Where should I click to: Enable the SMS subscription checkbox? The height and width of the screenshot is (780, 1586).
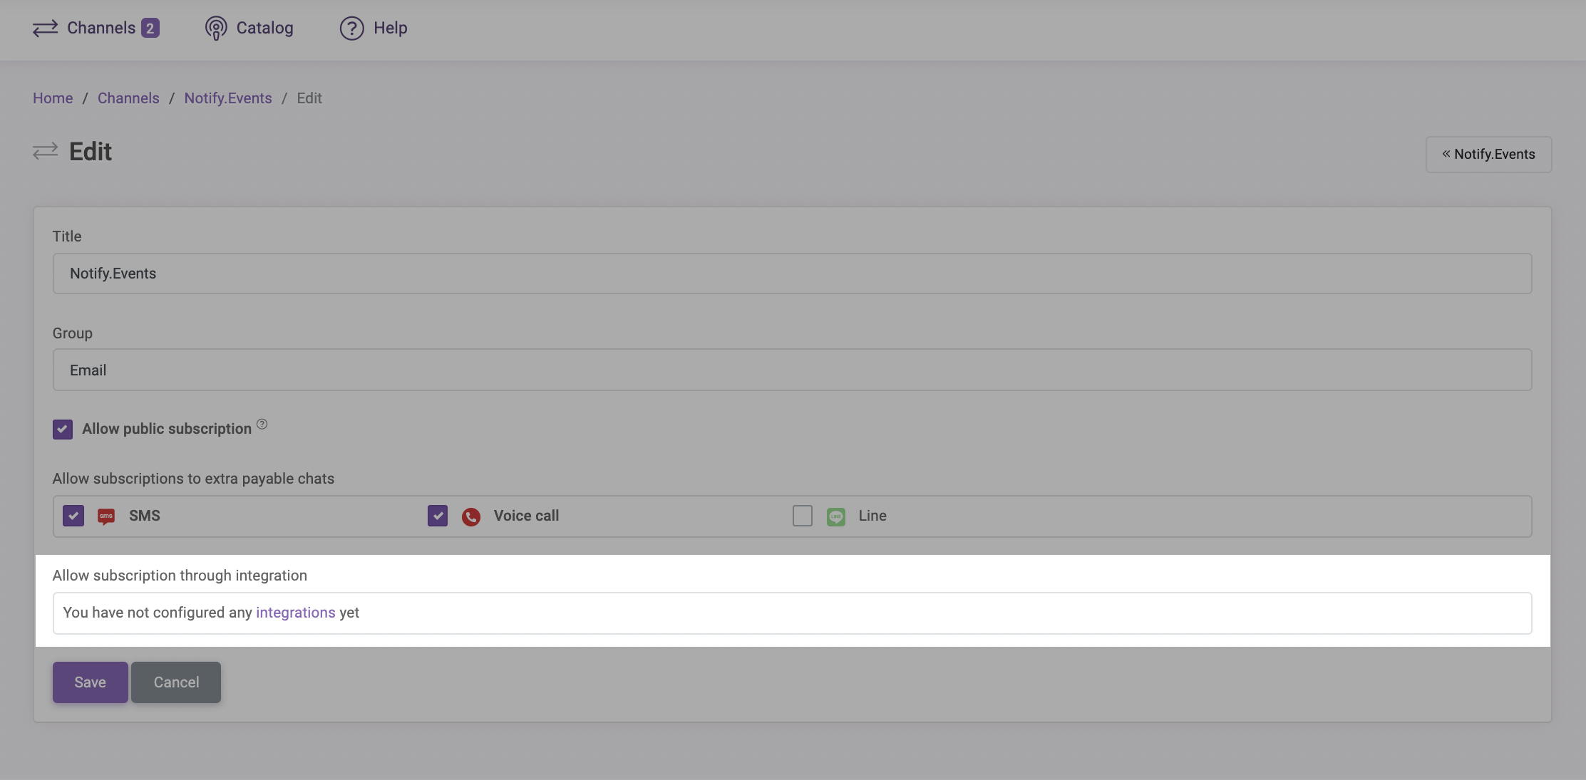73,515
